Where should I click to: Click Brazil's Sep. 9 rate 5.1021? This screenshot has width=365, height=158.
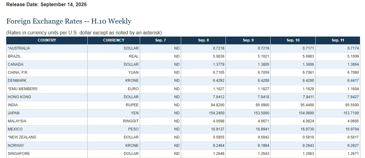248,56
